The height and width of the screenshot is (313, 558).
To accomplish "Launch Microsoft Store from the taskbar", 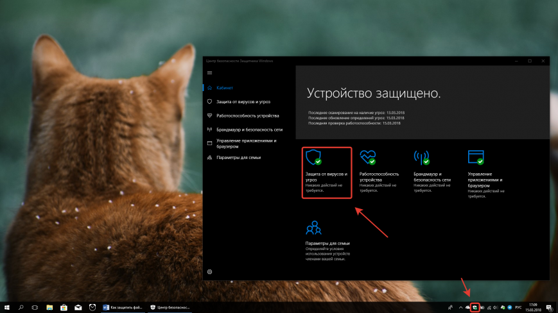I will 64,307.
